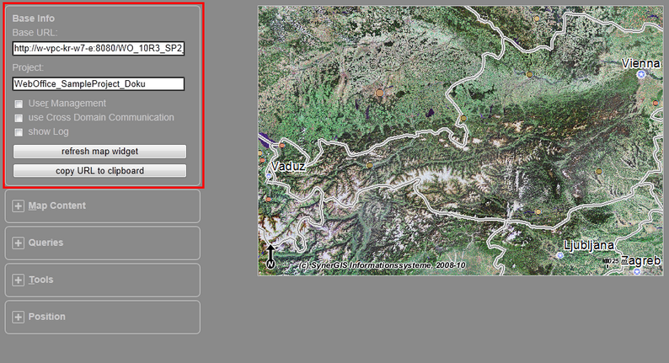
Task: Check the show Log option
Action: point(19,131)
